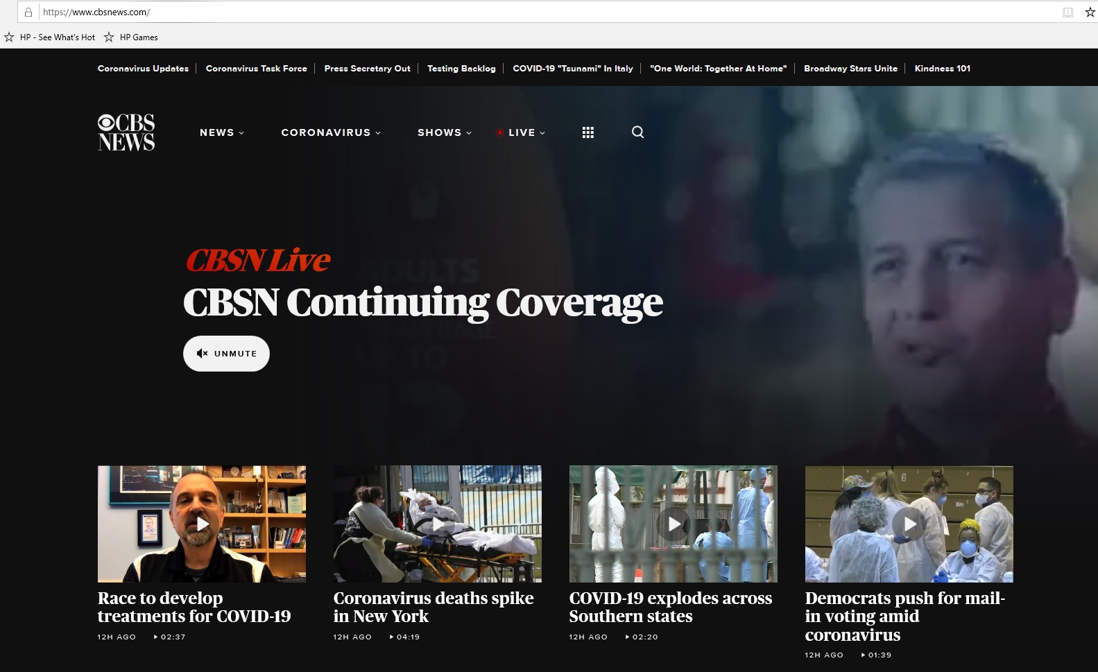Image resolution: width=1098 pixels, height=672 pixels.
Task: Open thumbnail of masked poll workers
Action: pos(909,524)
